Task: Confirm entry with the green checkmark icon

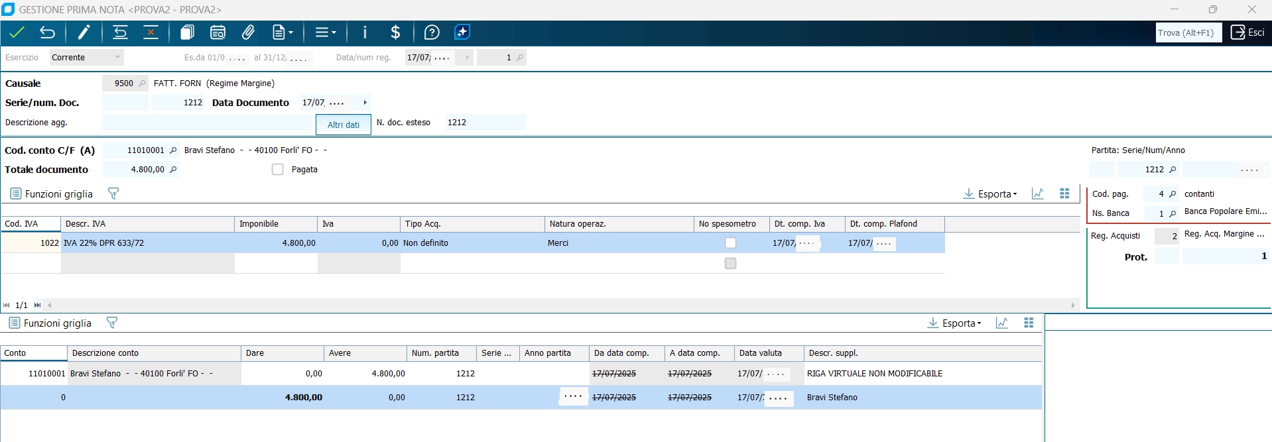Action: click(x=17, y=32)
